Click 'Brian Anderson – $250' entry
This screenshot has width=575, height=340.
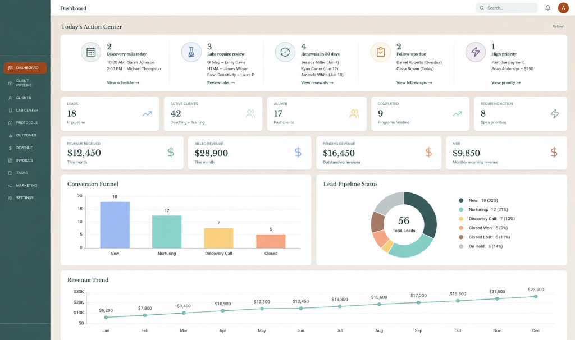(512, 68)
